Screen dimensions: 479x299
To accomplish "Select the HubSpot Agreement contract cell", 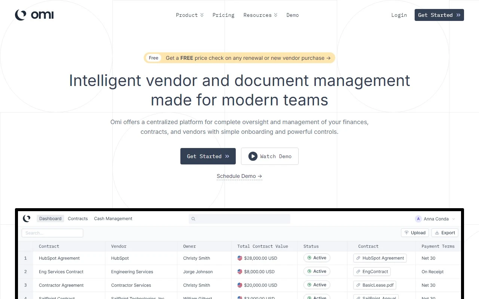I will (59, 258).
